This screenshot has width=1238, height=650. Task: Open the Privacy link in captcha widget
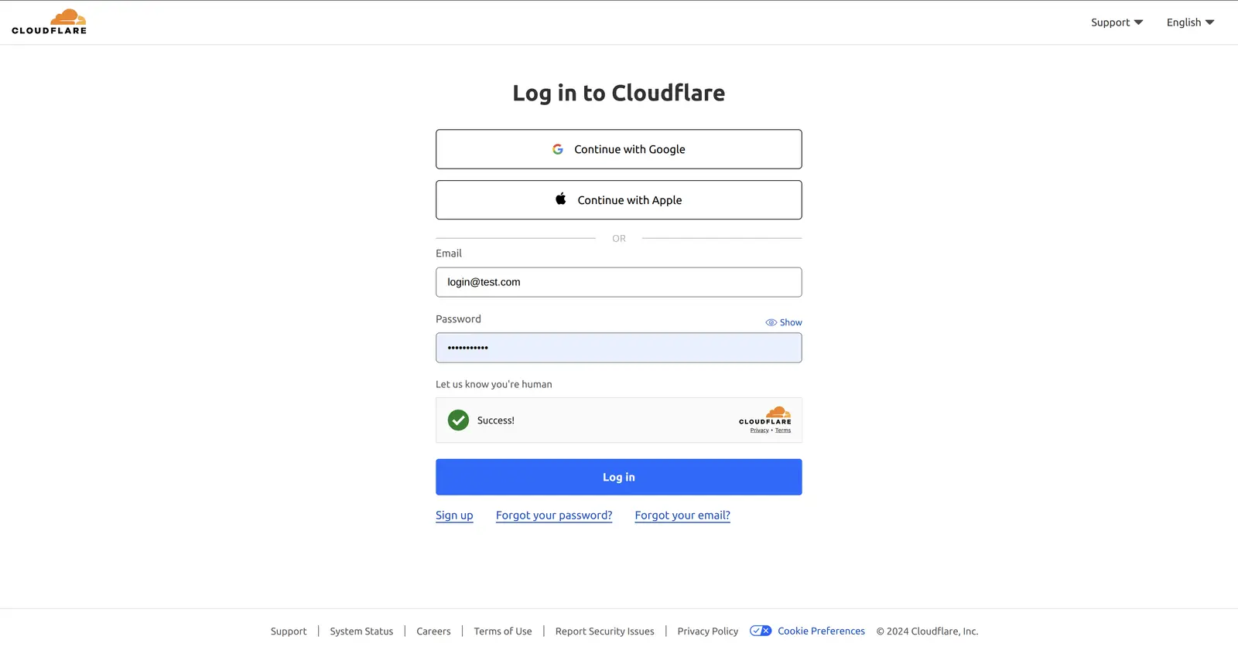point(759,430)
